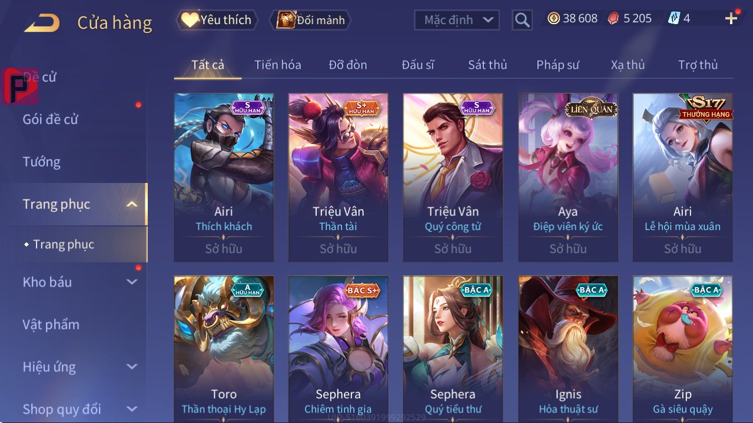Viewport: 753px width, 423px height.
Task: Select Aya Điệp viên ký ức skin card
Action: tap(568, 178)
